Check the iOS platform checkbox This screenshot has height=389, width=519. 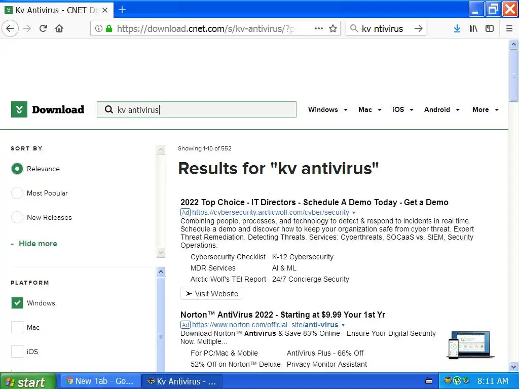17,352
